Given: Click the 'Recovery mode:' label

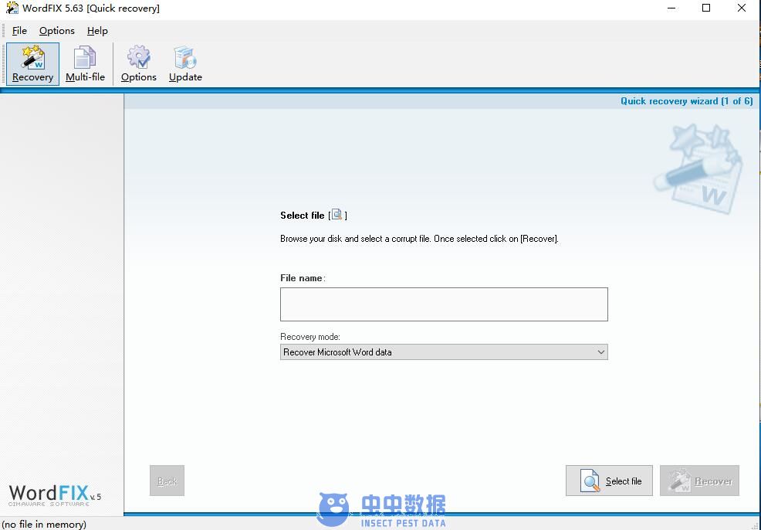Looking at the screenshot, I should pos(310,337).
